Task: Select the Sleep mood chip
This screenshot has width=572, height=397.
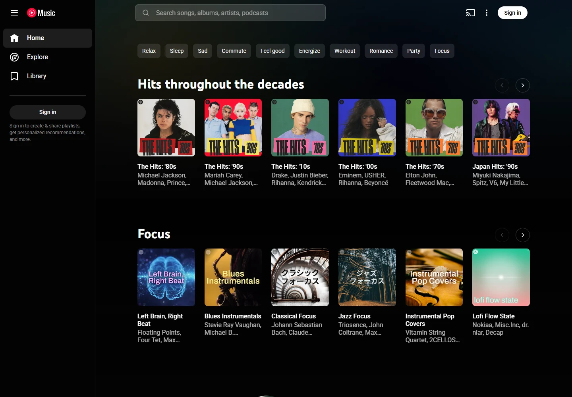Action: click(177, 51)
